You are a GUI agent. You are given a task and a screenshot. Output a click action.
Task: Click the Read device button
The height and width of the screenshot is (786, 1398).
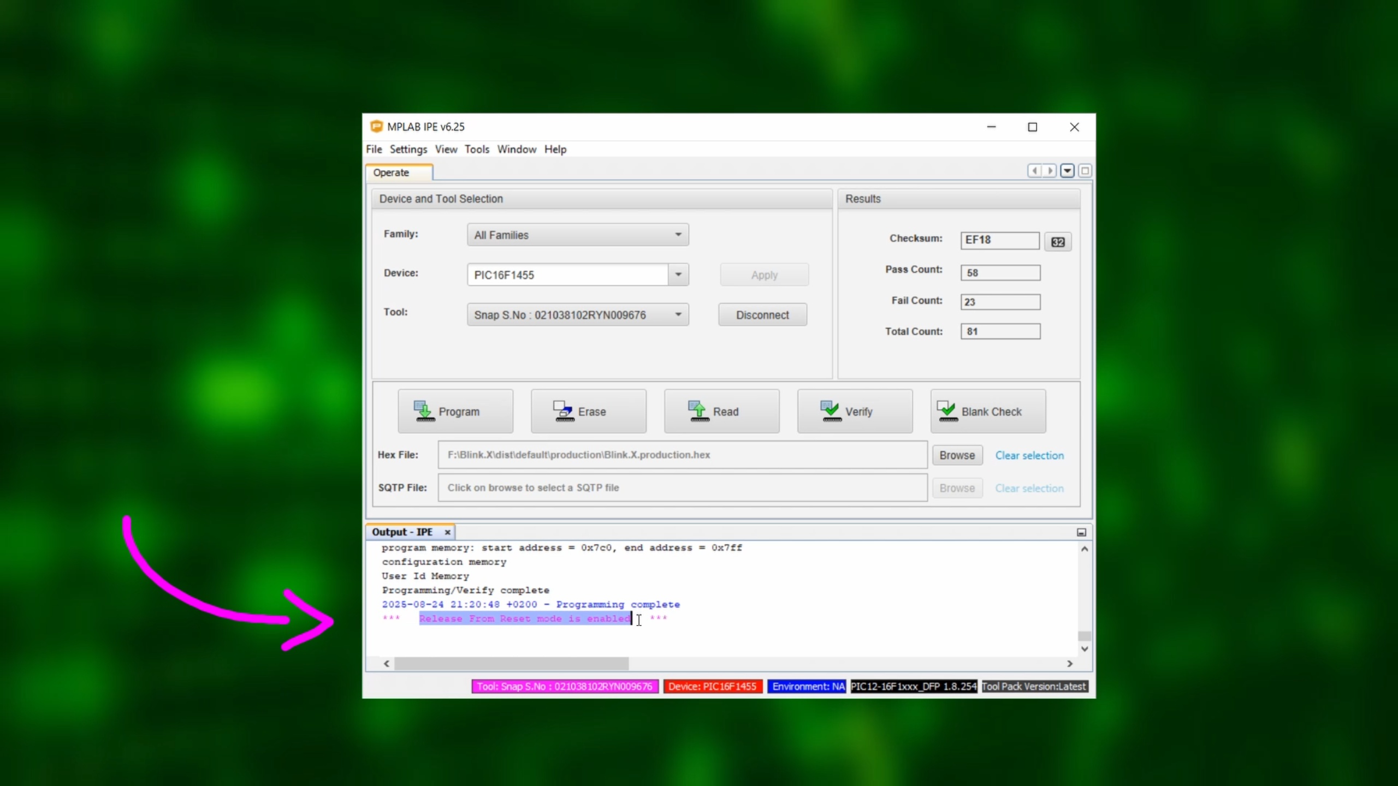point(721,411)
